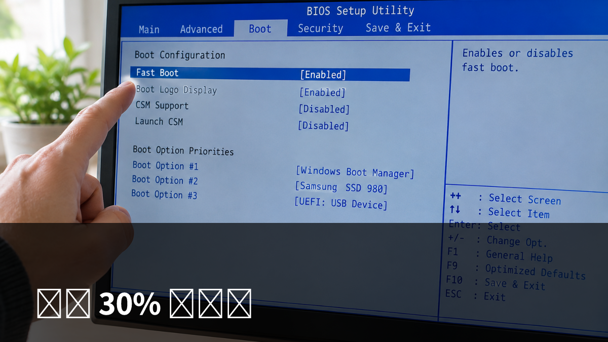This screenshot has height=342, width=608.
Task: Select the Boot tab
Action: coord(260,28)
